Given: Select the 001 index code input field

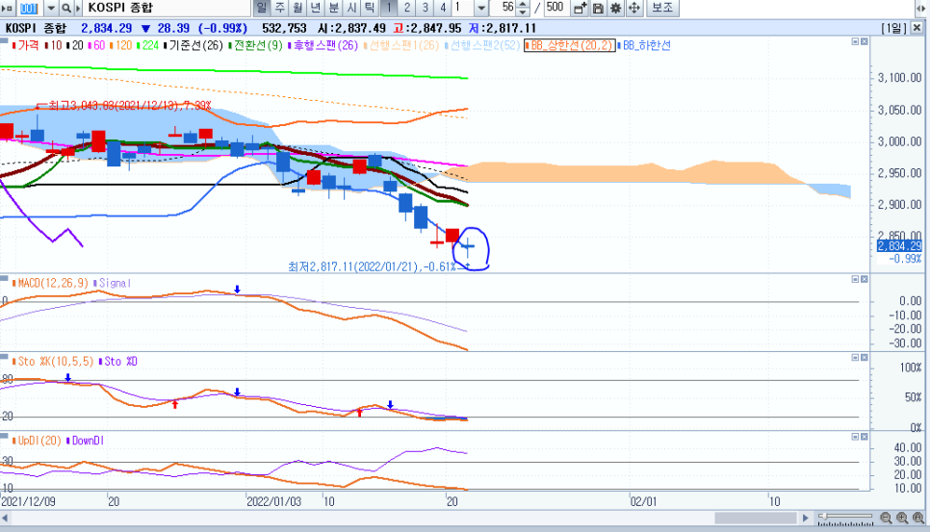Looking at the screenshot, I should point(30,9).
